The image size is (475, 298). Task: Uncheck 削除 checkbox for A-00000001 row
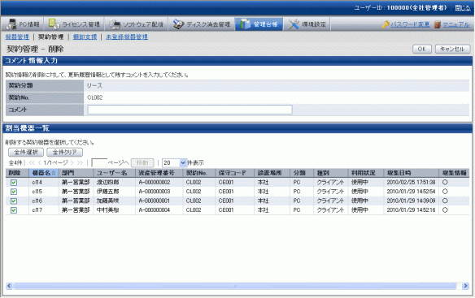(x=14, y=201)
